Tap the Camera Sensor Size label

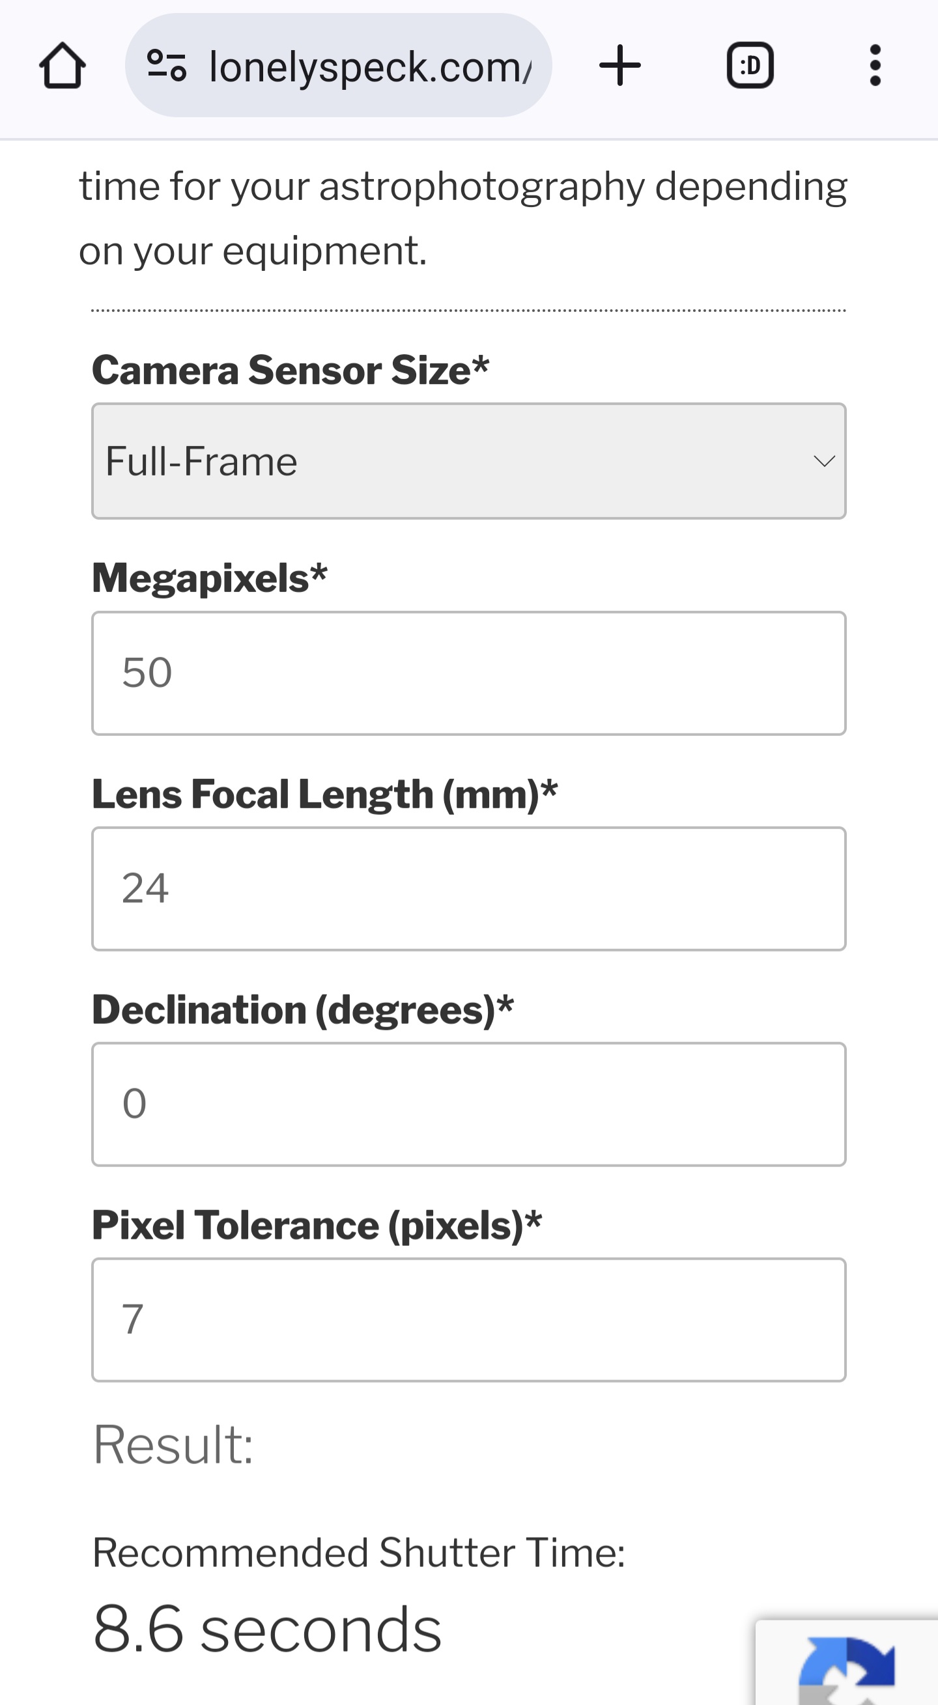[x=290, y=370]
